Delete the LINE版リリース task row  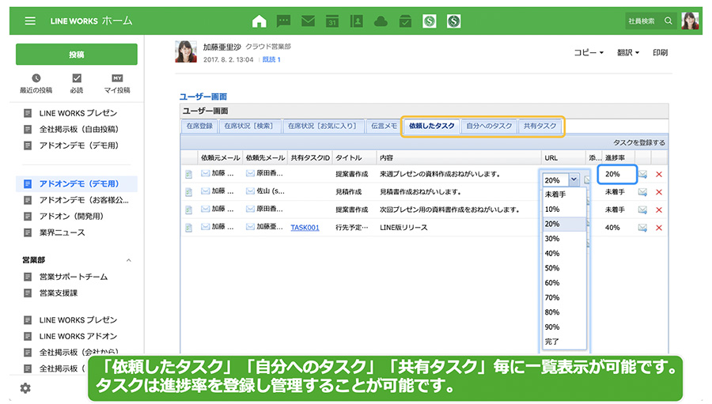tap(659, 228)
